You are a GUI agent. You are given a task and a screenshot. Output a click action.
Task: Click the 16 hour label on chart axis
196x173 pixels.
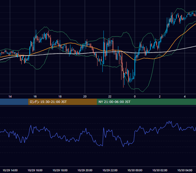point(35,97)
